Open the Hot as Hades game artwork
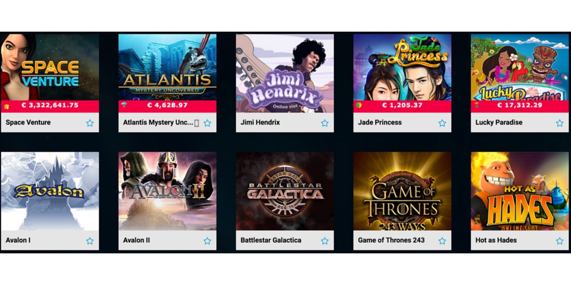 click(520, 191)
